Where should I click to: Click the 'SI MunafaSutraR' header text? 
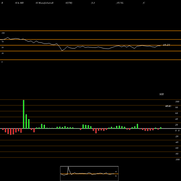pos(45,3)
